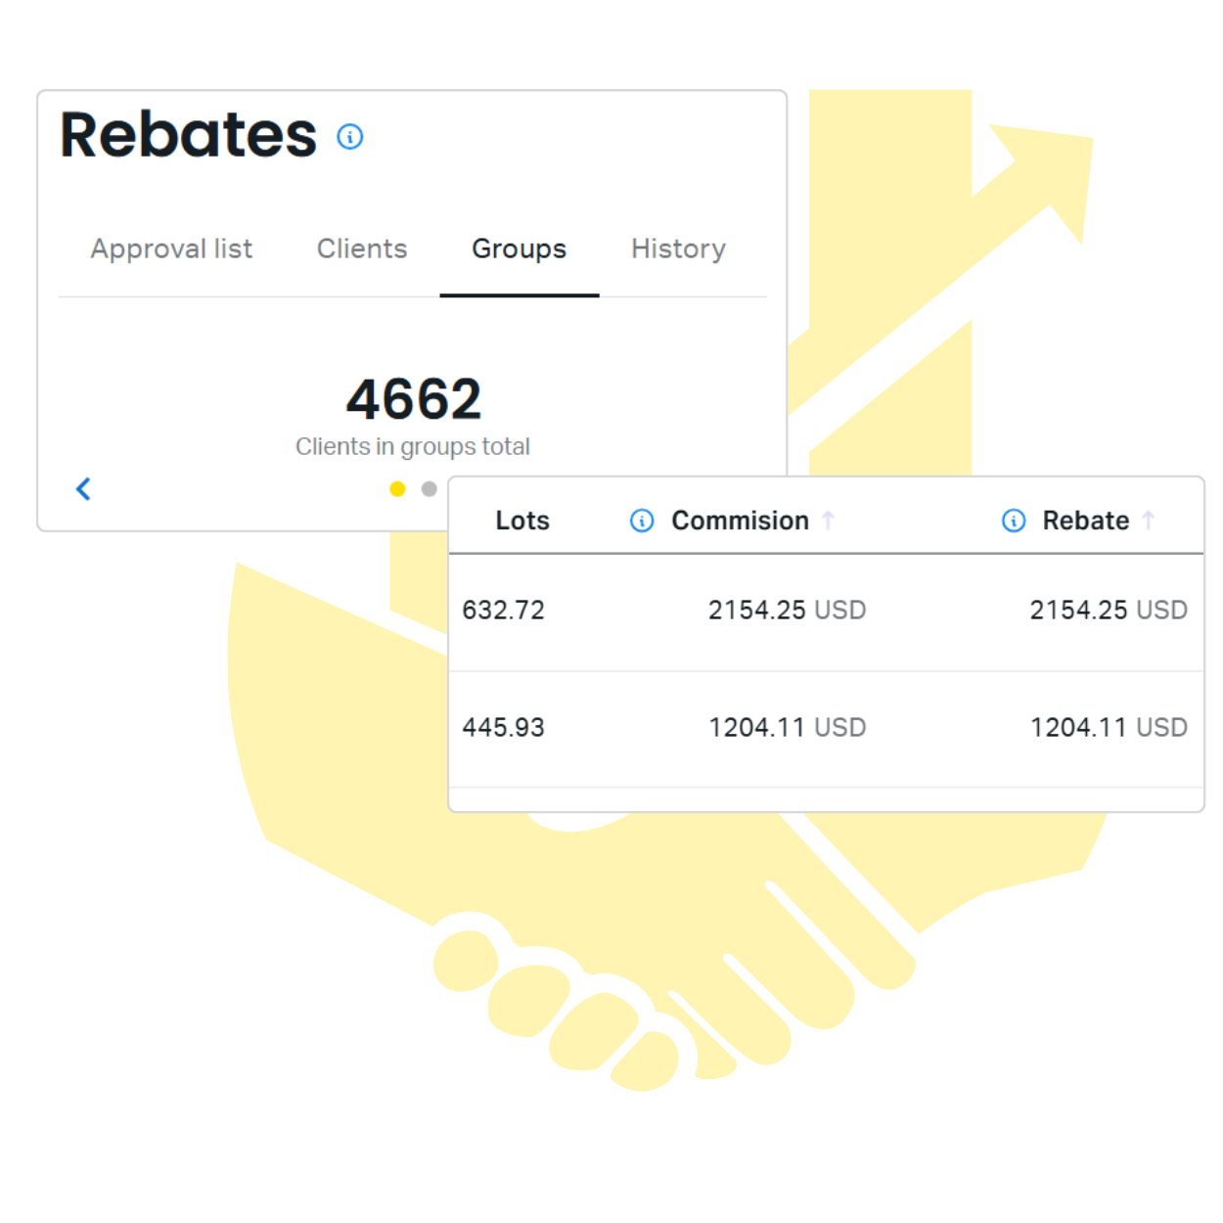Select the 445.93 lots row
Viewport: 1223px width, 1223px height.
[826, 729]
